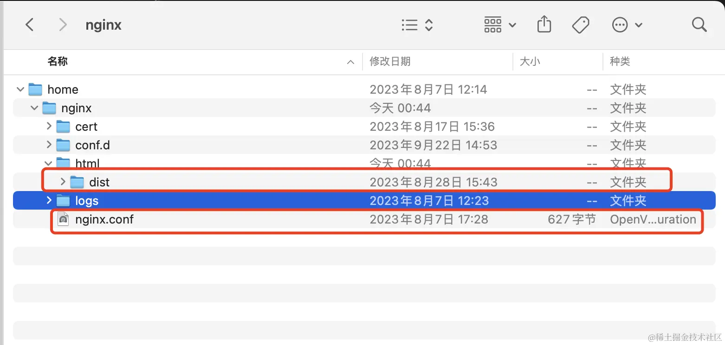Collapse the html folder

48,163
